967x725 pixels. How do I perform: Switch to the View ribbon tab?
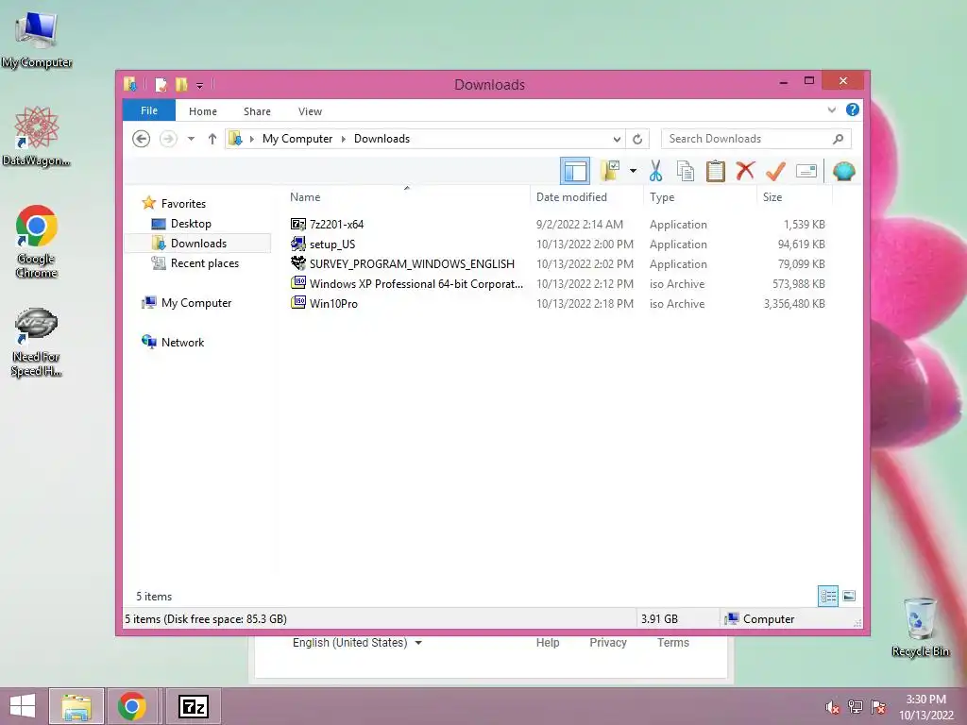(310, 111)
